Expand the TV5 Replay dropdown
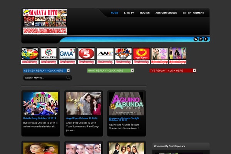This screenshot has height=154, width=231. tap(173, 70)
